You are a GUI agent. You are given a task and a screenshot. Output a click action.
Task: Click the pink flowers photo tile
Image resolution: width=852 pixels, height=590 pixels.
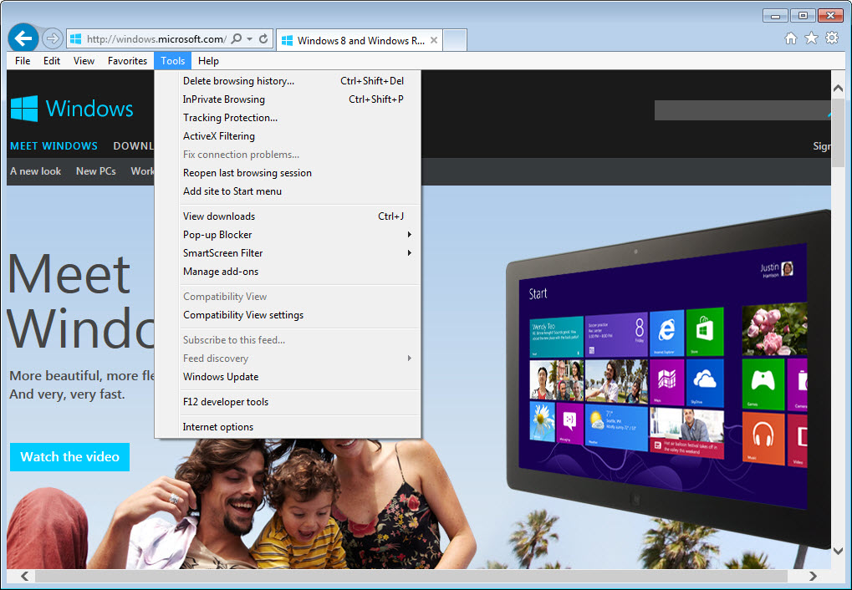(774, 329)
